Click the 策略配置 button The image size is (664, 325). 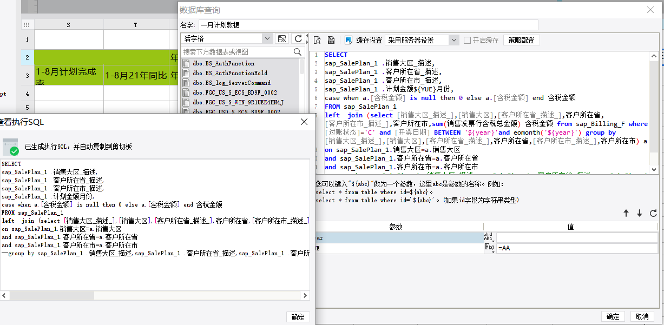click(x=521, y=40)
